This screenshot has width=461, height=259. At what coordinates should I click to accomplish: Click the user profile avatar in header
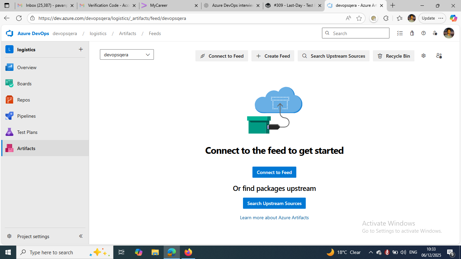tap(449, 33)
